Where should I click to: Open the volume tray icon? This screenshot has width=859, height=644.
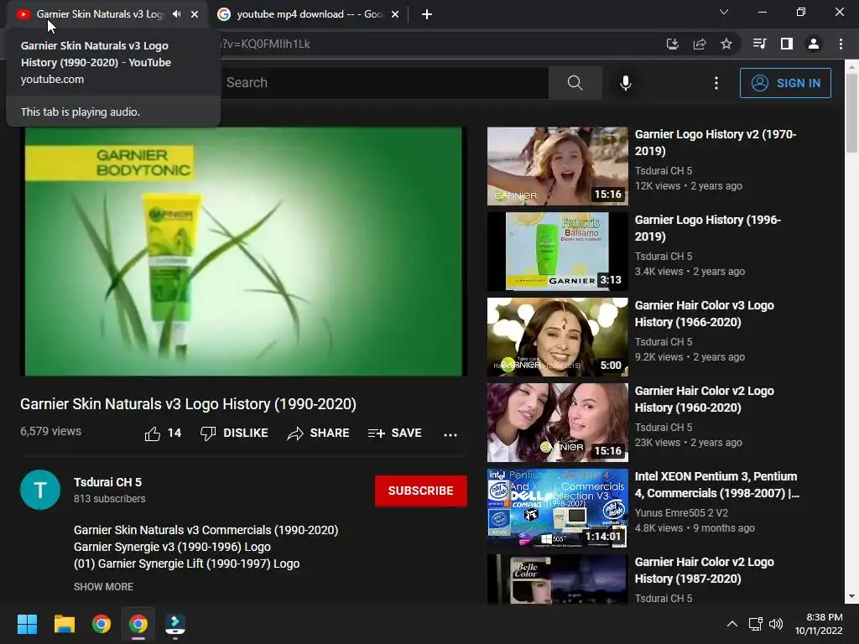point(776,624)
